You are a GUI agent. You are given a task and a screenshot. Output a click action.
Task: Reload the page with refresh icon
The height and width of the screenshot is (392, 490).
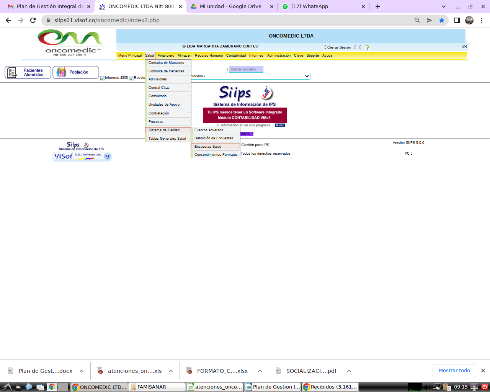(33, 20)
